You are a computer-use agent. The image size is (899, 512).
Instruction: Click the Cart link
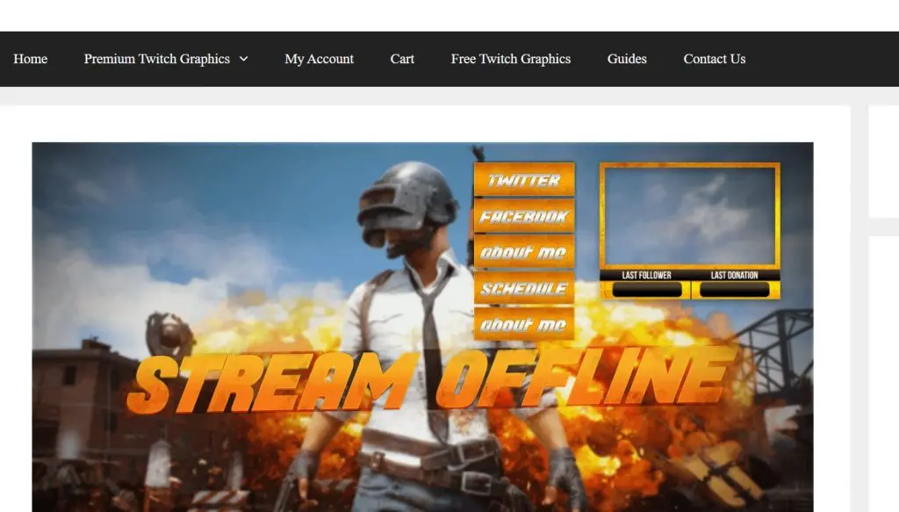pyautogui.click(x=402, y=59)
